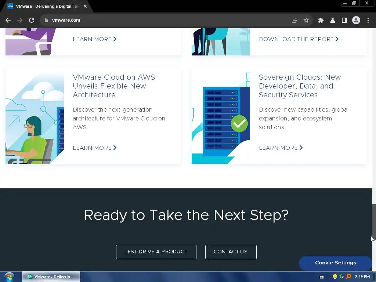This screenshot has width=376, height=282.
Task: Click the forward navigation arrow
Action: (x=20, y=20)
